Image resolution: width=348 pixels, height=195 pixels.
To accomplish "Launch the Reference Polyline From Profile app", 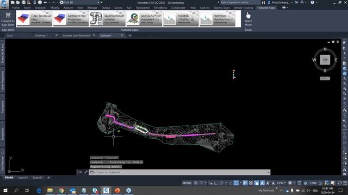I will tap(217, 19).
